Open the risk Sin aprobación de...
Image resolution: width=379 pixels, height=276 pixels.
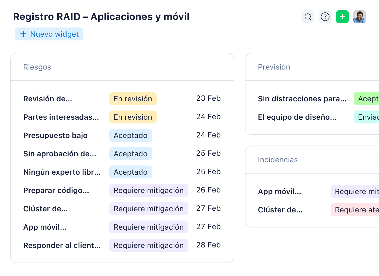tap(59, 154)
